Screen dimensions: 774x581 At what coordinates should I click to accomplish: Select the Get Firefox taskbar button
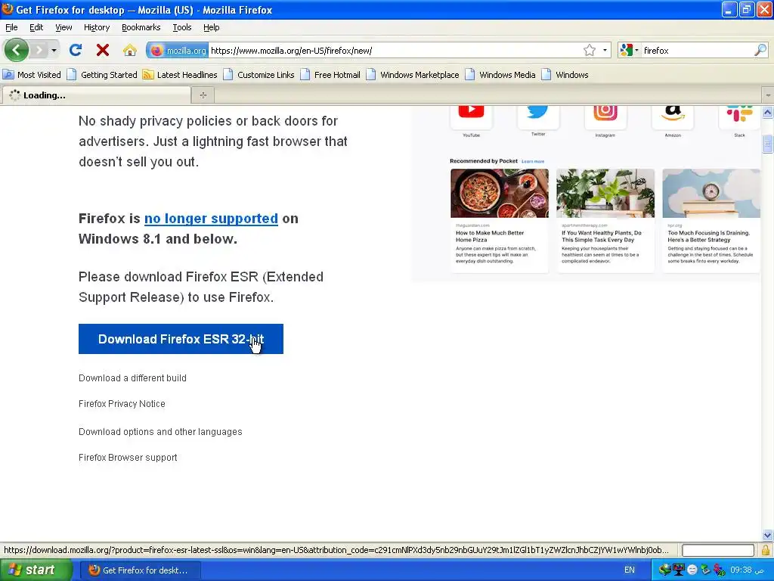[x=140, y=570]
